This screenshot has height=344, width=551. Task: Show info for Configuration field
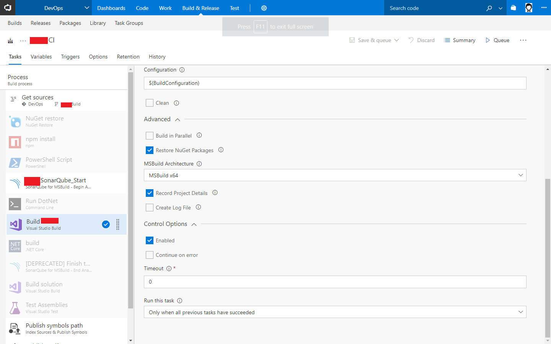(182, 70)
